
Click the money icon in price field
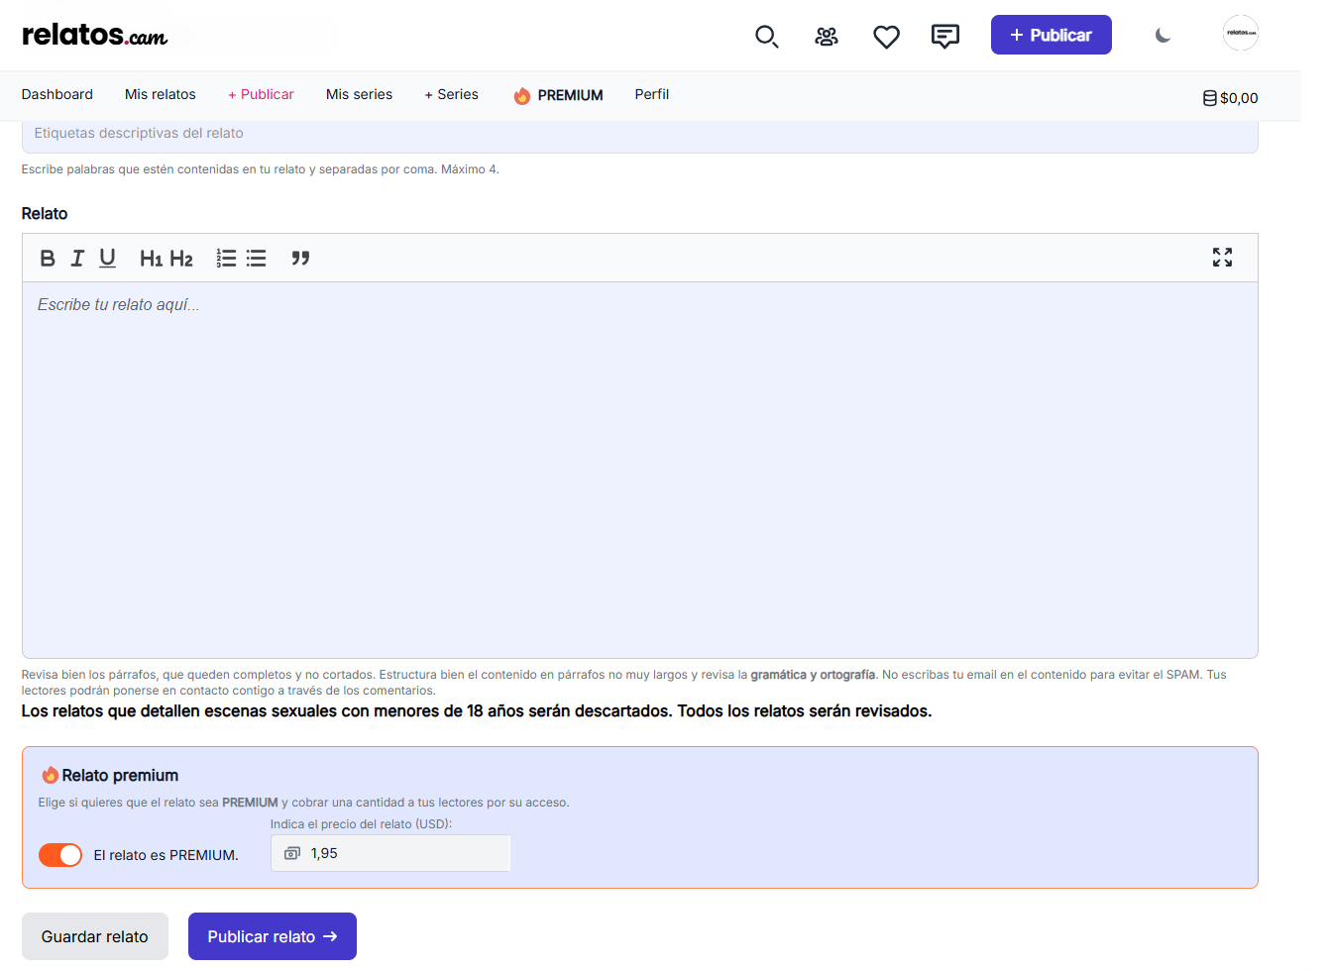(292, 853)
